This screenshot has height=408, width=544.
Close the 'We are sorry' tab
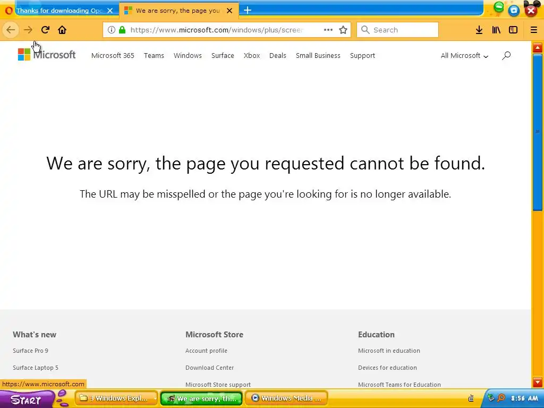[229, 11]
